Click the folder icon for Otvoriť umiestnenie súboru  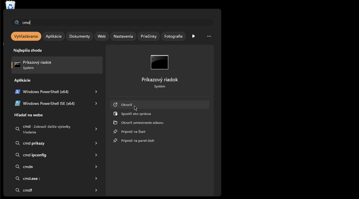click(115, 122)
